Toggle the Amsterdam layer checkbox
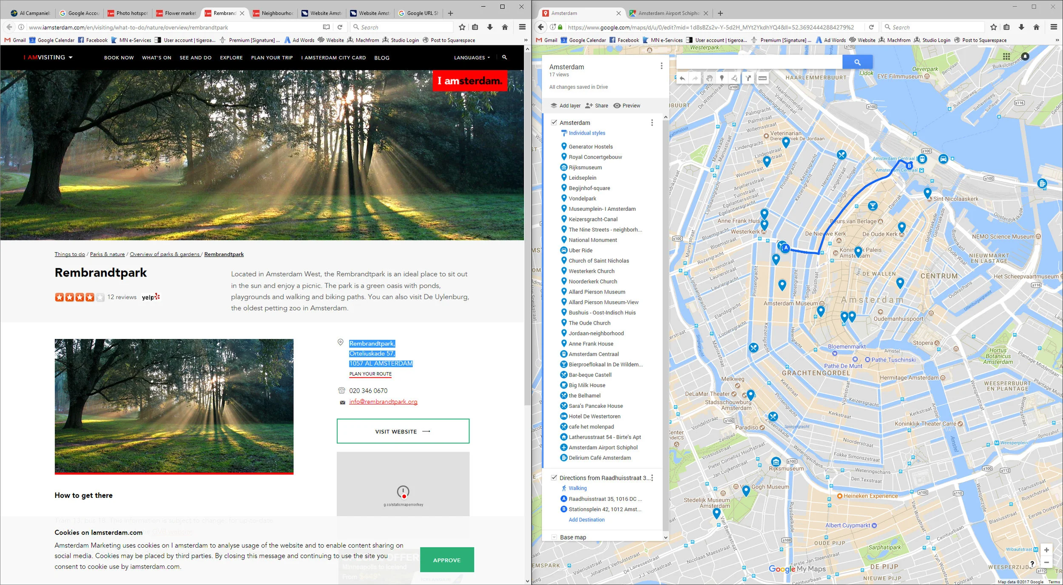The image size is (1063, 585). point(554,122)
